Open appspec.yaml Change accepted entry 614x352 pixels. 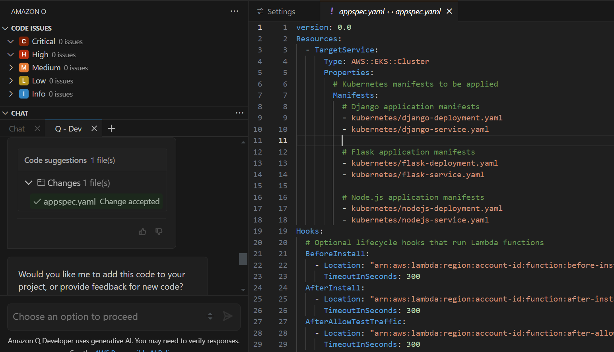97,201
